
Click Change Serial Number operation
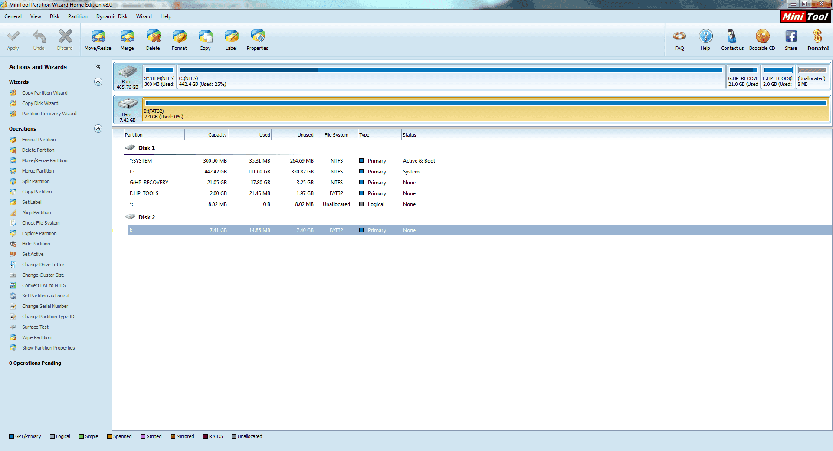[x=45, y=306]
